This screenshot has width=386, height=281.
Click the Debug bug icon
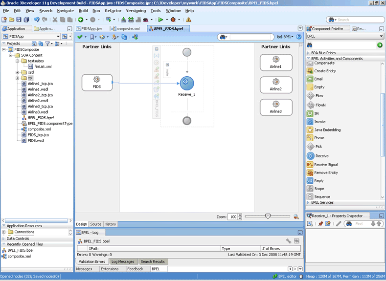[173, 20]
